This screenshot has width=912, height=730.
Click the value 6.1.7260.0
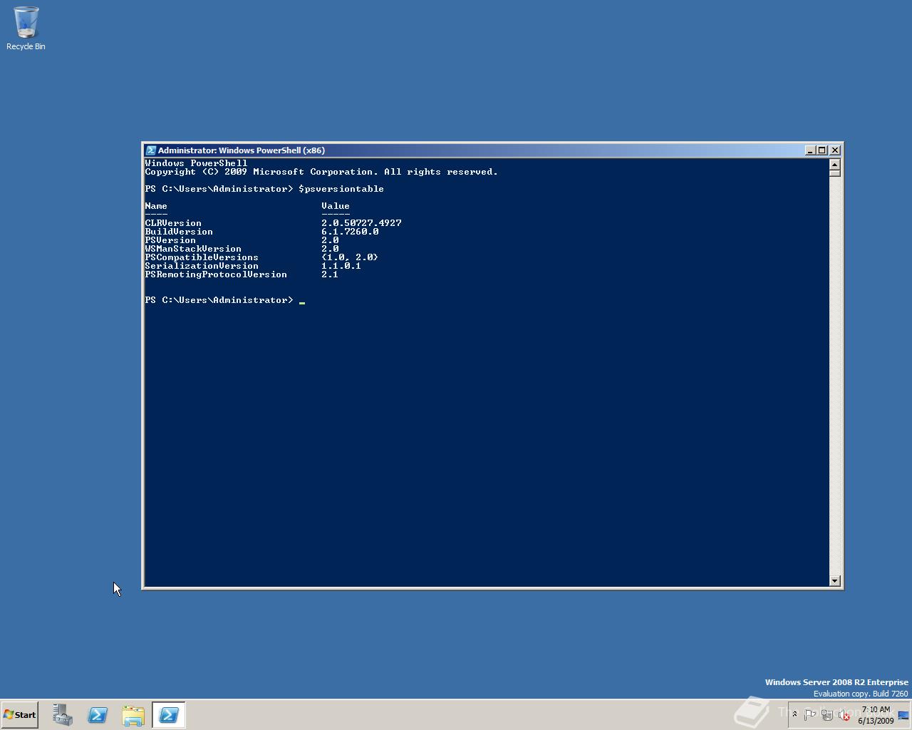coord(350,232)
